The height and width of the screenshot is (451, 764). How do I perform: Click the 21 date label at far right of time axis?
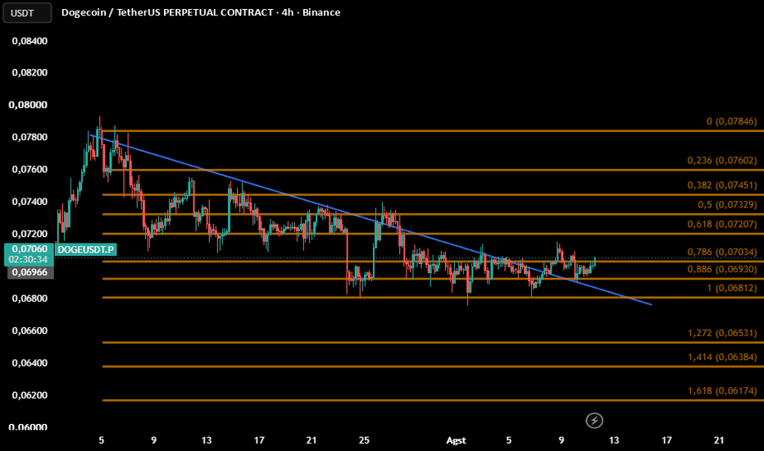click(719, 440)
